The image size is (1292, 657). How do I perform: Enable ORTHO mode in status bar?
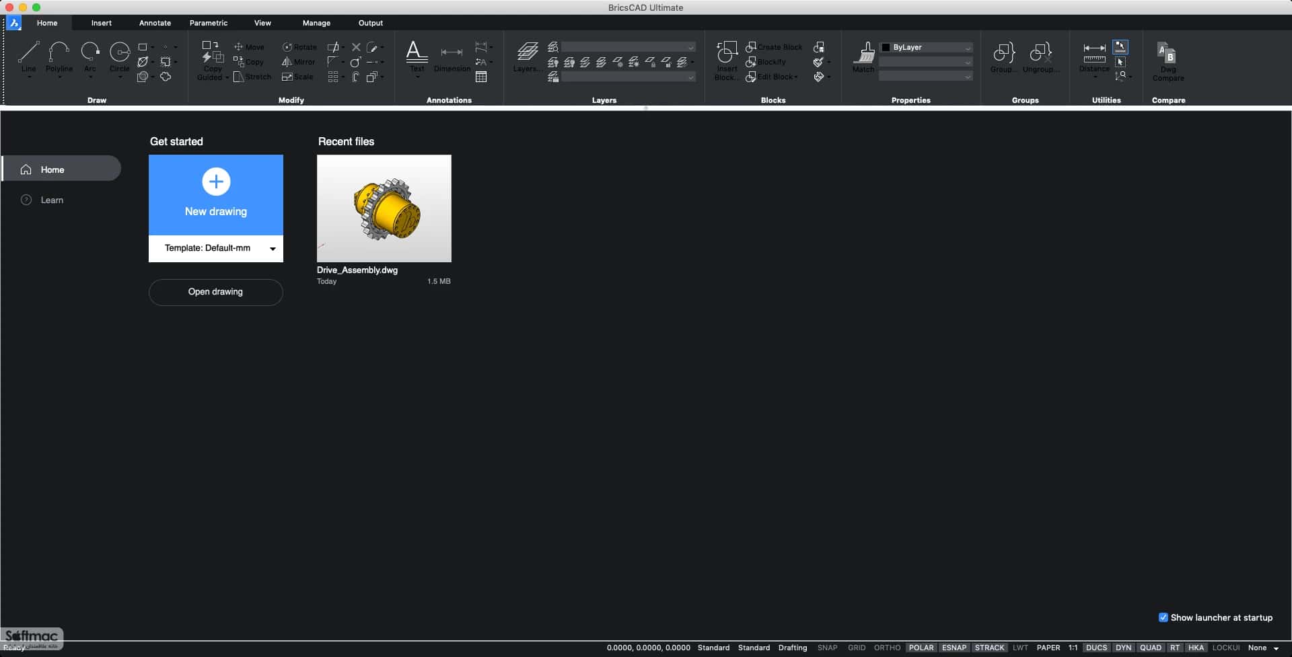point(887,648)
